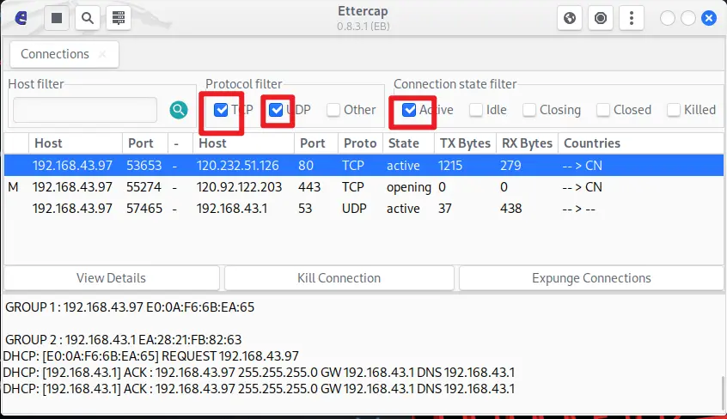This screenshot has width=727, height=419.
Task: Click the View Details button
Action: pos(111,278)
